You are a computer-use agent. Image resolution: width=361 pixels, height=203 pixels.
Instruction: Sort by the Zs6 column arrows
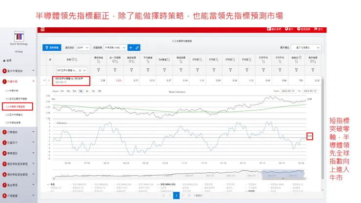pyautogui.click(x=168, y=60)
